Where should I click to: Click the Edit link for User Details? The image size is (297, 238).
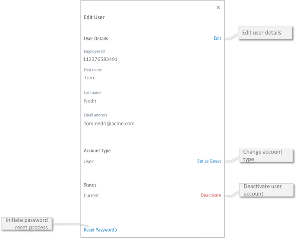tap(217, 38)
